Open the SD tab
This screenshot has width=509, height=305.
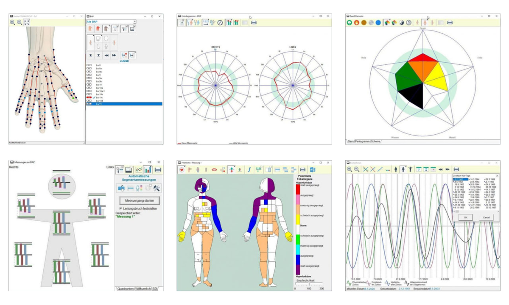(x=155, y=288)
